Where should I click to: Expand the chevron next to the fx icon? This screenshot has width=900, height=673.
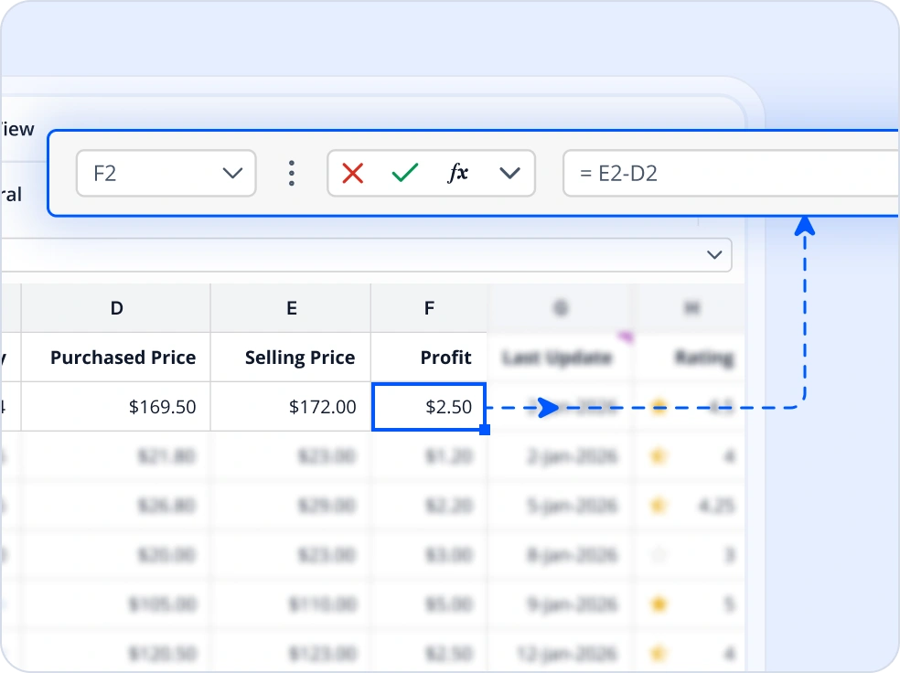[x=510, y=173]
